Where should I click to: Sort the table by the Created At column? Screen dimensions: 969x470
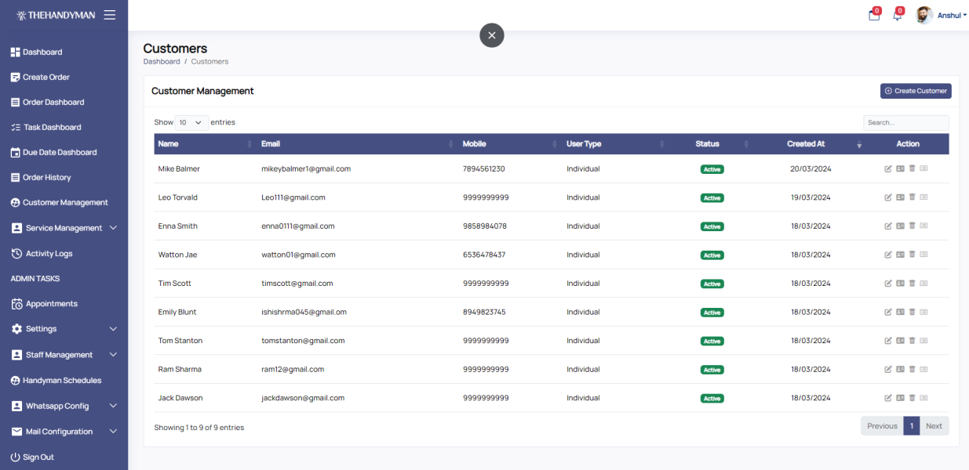806,144
